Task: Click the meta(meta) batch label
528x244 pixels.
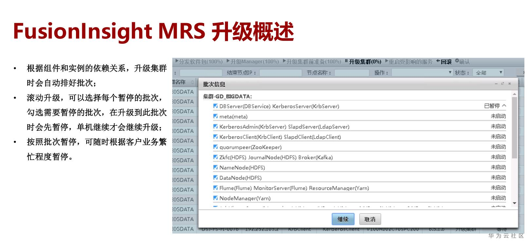Action: [x=234, y=116]
